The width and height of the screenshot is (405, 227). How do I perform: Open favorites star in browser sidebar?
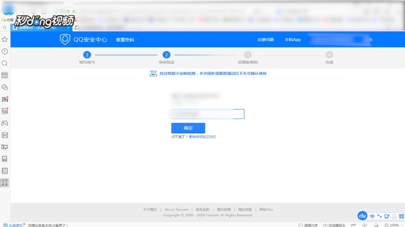tap(5, 39)
